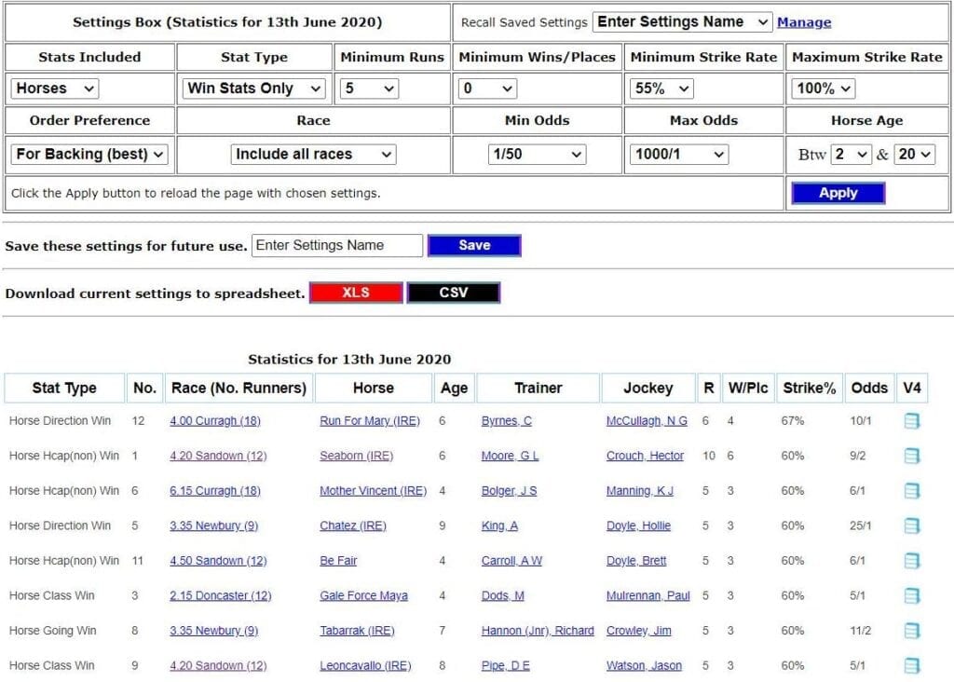Open the Max Odds 1000/1 dropdown
This screenshot has width=954, height=682.
[x=679, y=154]
